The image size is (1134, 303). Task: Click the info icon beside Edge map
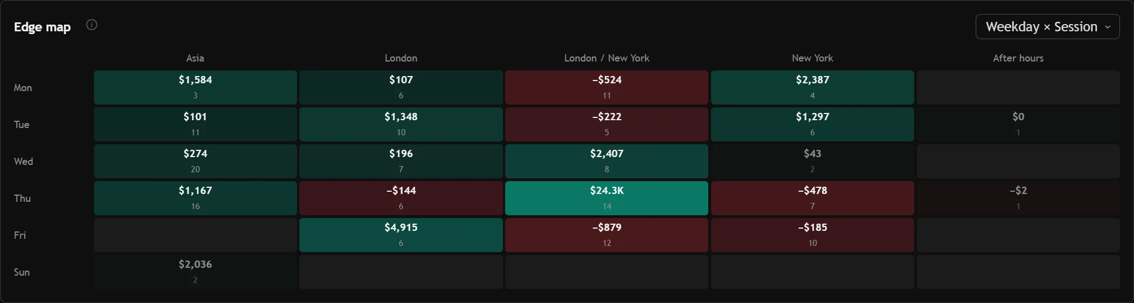pyautogui.click(x=92, y=25)
